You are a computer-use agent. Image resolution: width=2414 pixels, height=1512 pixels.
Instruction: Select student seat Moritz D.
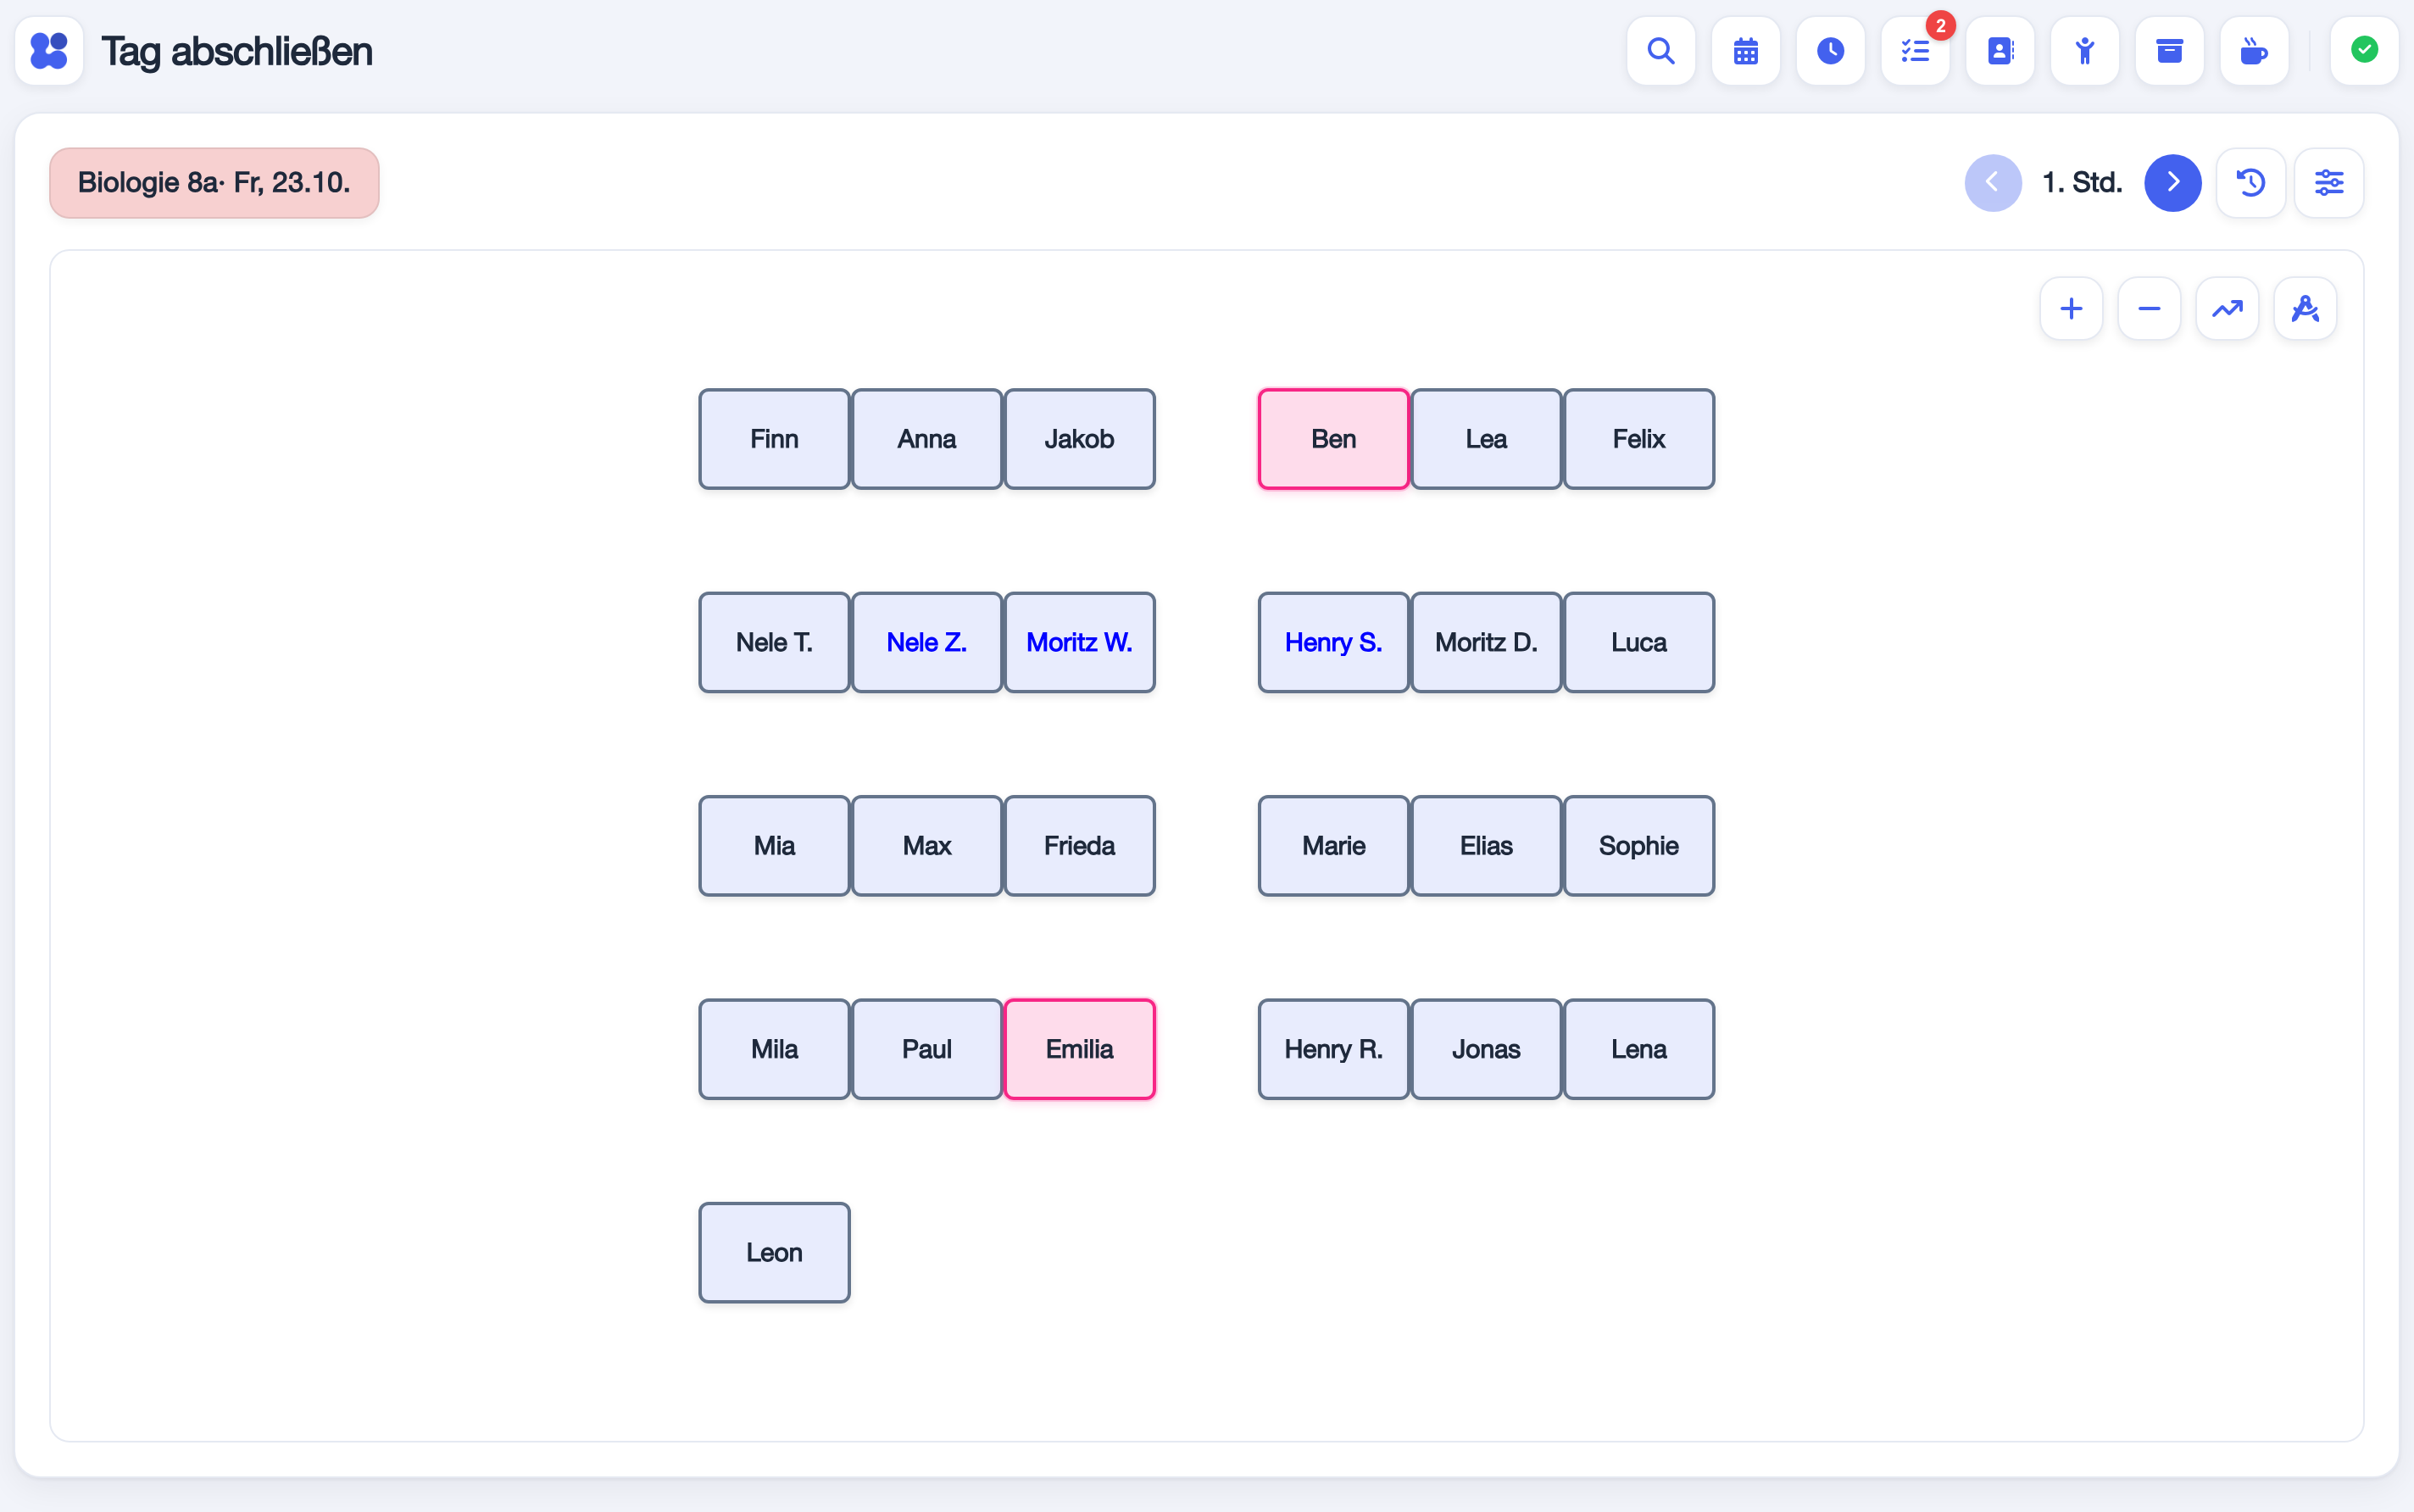(x=1486, y=642)
